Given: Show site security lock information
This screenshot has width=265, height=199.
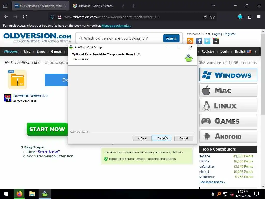Looking at the screenshot, I should pyautogui.click(x=60, y=17).
